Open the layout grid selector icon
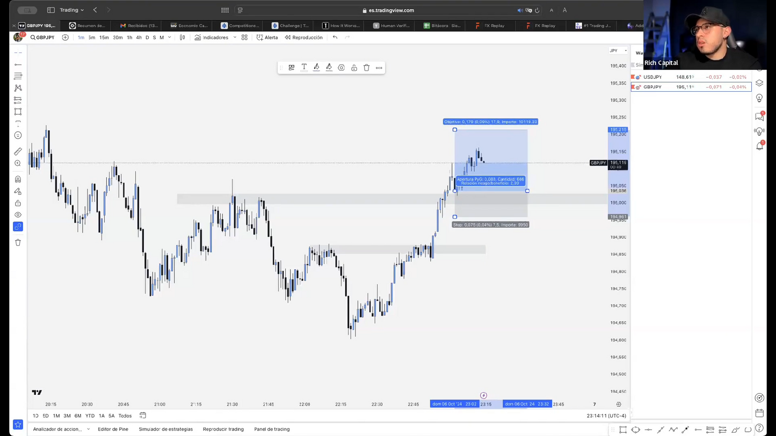The image size is (776, 436). click(x=244, y=38)
